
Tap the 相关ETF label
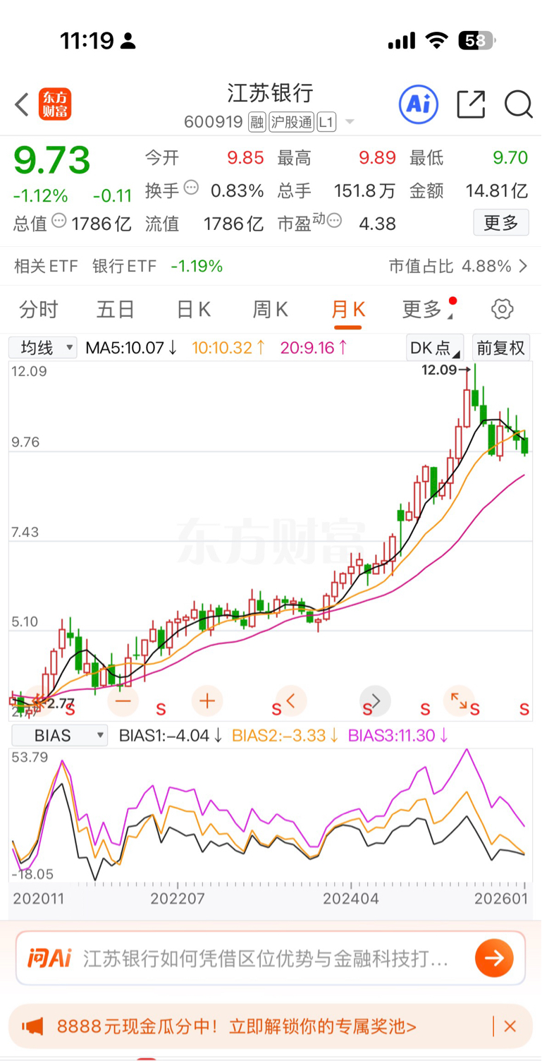46,266
